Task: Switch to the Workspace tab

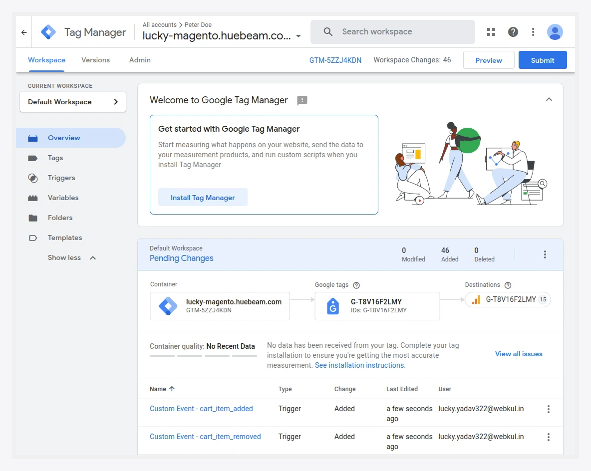Action: pyautogui.click(x=46, y=60)
